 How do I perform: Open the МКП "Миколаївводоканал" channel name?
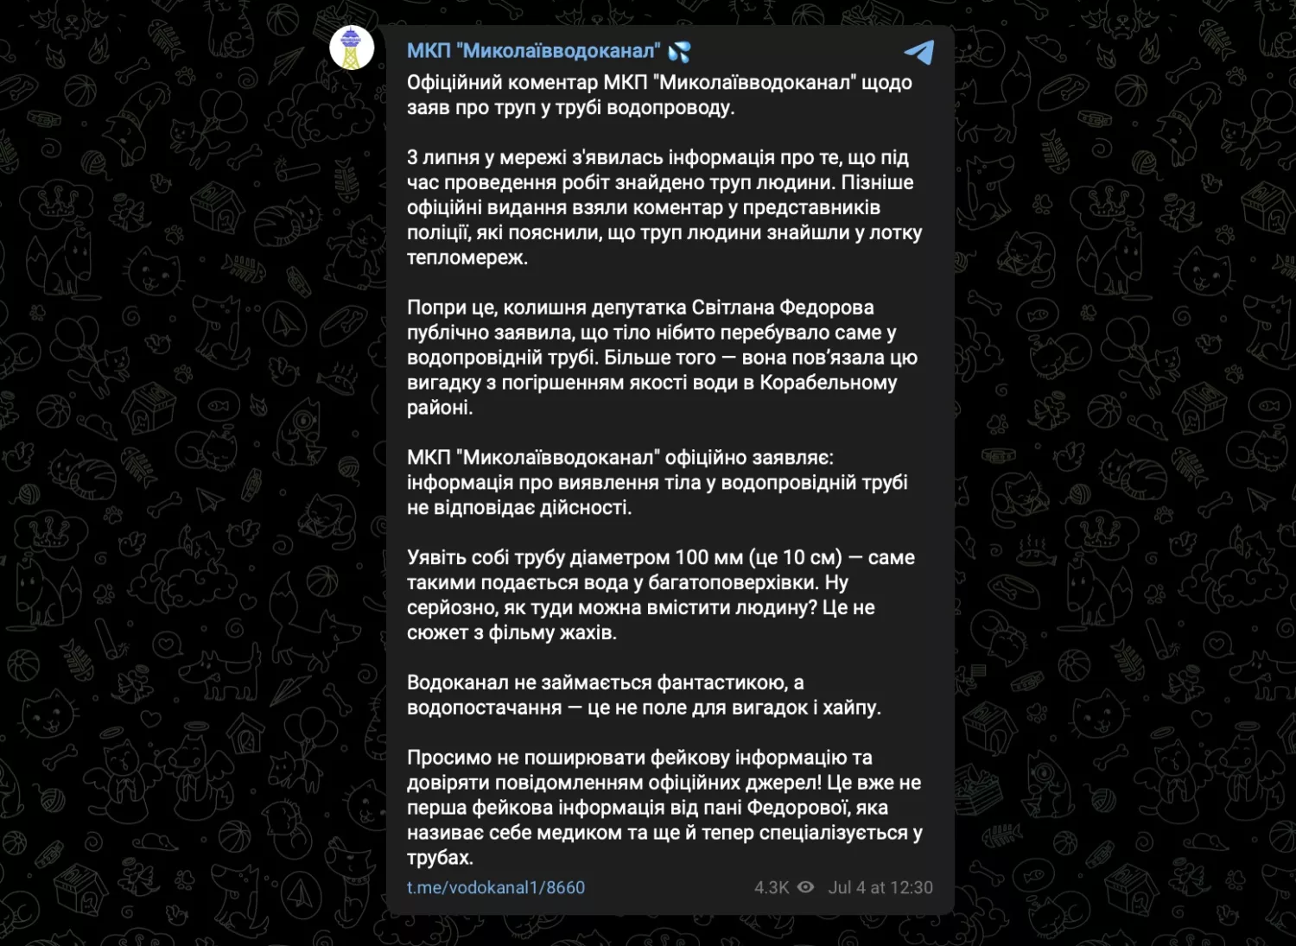pos(533,51)
